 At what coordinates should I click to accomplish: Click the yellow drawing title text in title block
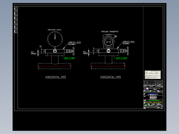[x=154, y=102]
